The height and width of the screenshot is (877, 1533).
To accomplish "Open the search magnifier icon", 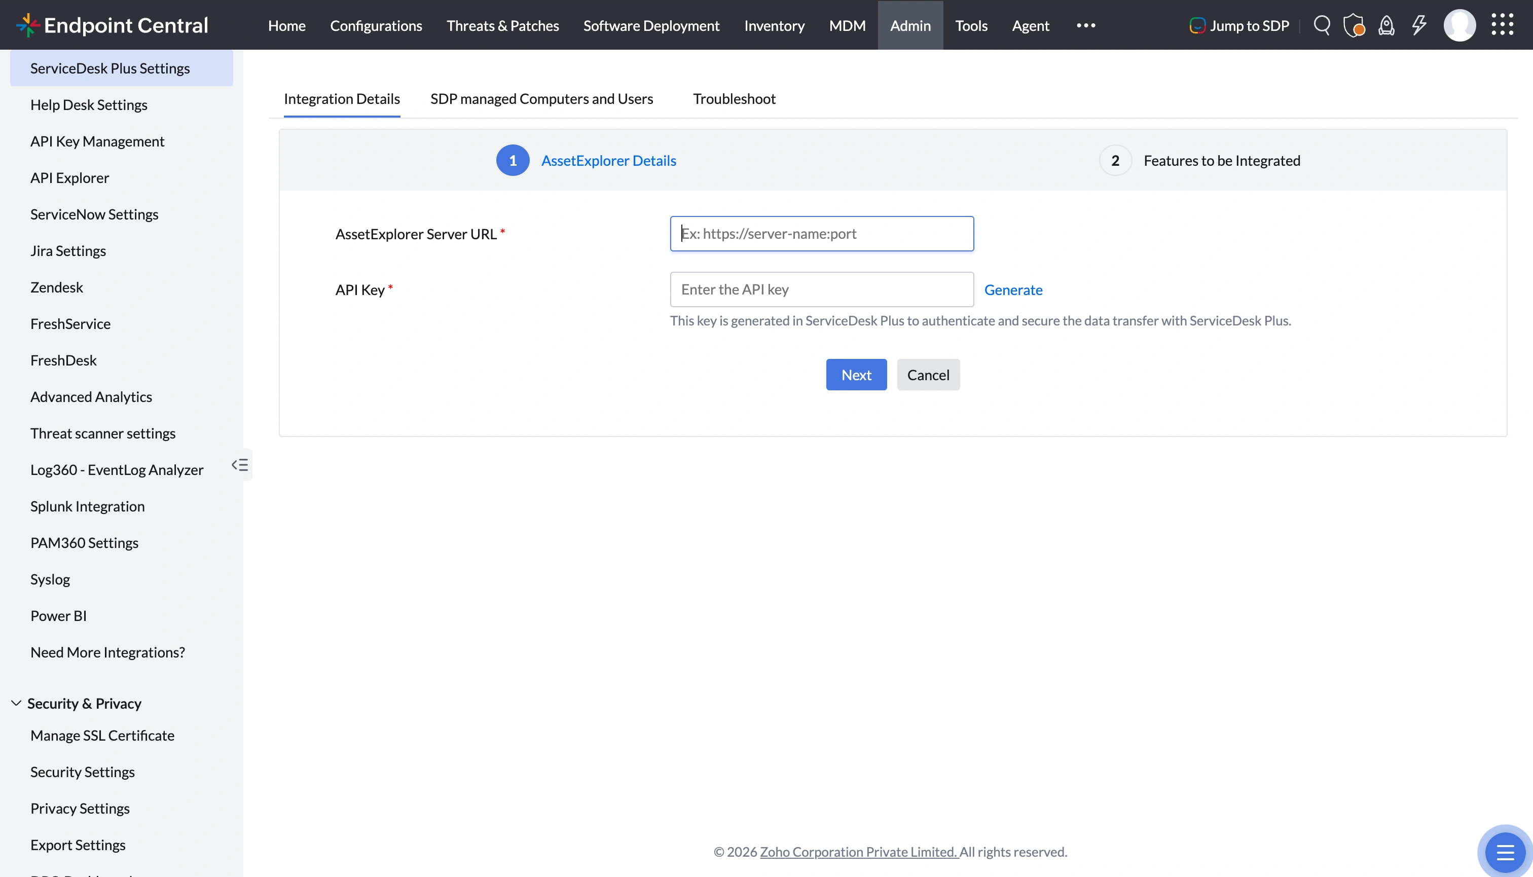I will click(1322, 25).
